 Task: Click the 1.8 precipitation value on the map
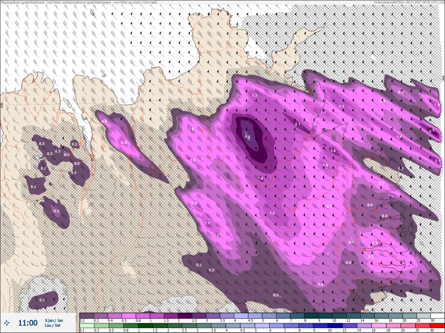(333, 151)
